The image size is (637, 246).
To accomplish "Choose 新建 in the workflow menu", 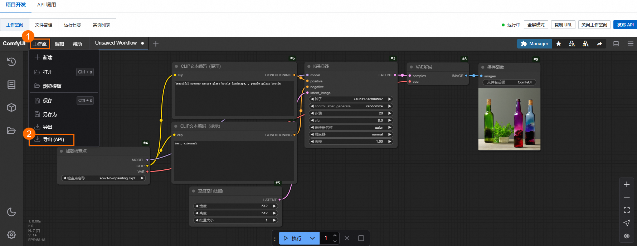I will coord(64,57).
